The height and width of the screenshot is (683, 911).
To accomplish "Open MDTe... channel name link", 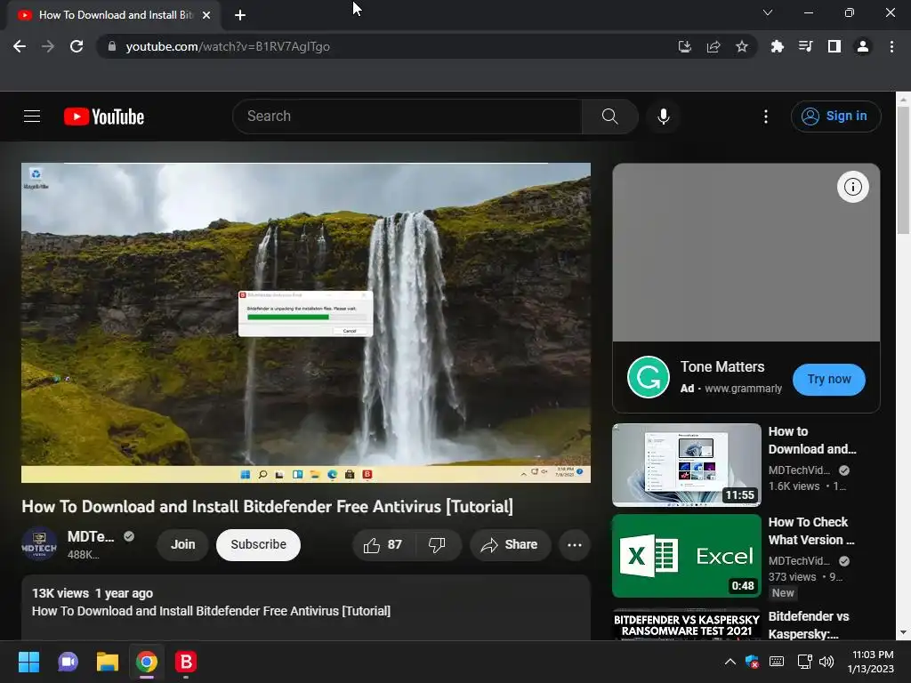I will (90, 536).
